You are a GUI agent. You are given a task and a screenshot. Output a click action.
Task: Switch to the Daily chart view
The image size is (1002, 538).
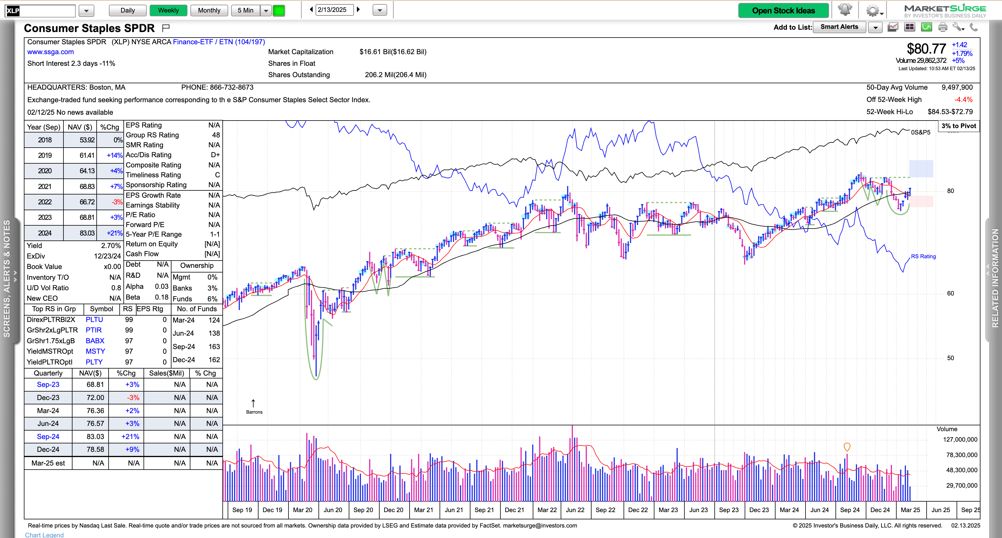coord(127,10)
